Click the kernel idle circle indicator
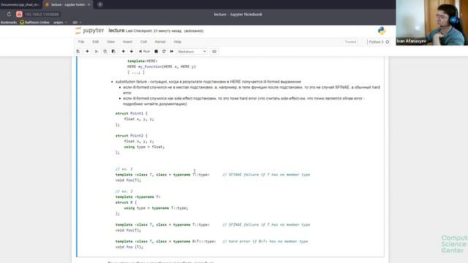The height and width of the screenshot is (263, 468). point(388,42)
